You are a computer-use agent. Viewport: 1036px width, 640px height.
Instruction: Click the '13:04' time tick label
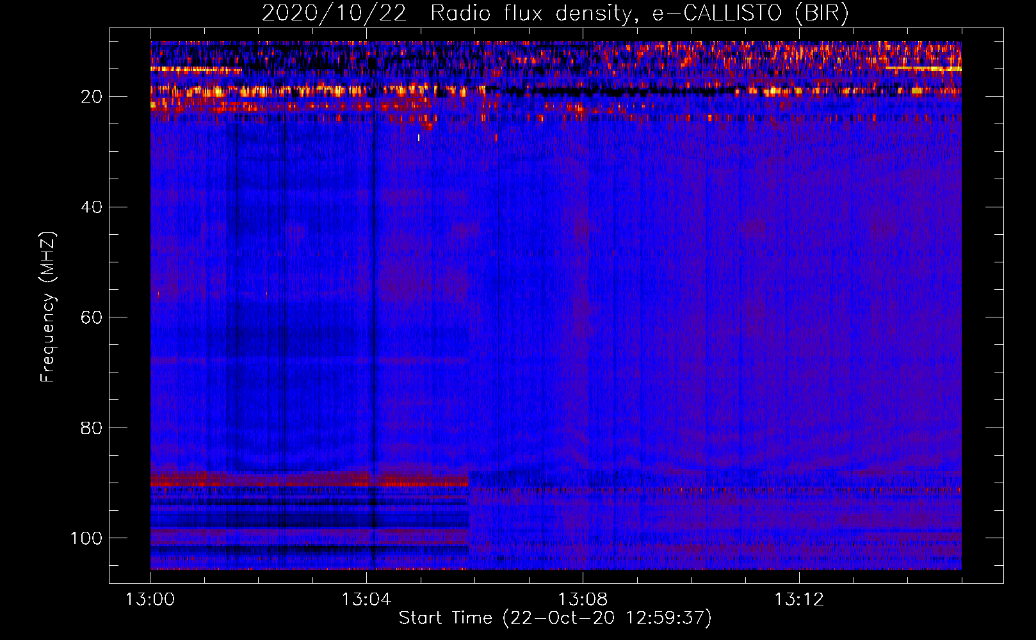[366, 600]
